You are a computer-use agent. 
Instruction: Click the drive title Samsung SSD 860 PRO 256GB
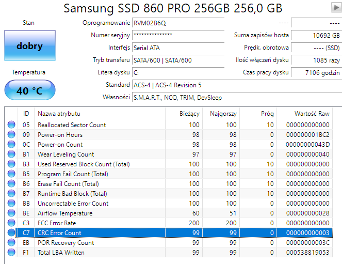pyautogui.click(x=173, y=8)
